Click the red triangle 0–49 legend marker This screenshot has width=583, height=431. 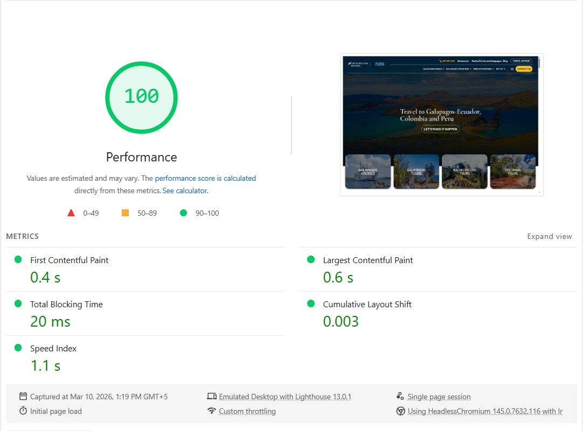[71, 213]
